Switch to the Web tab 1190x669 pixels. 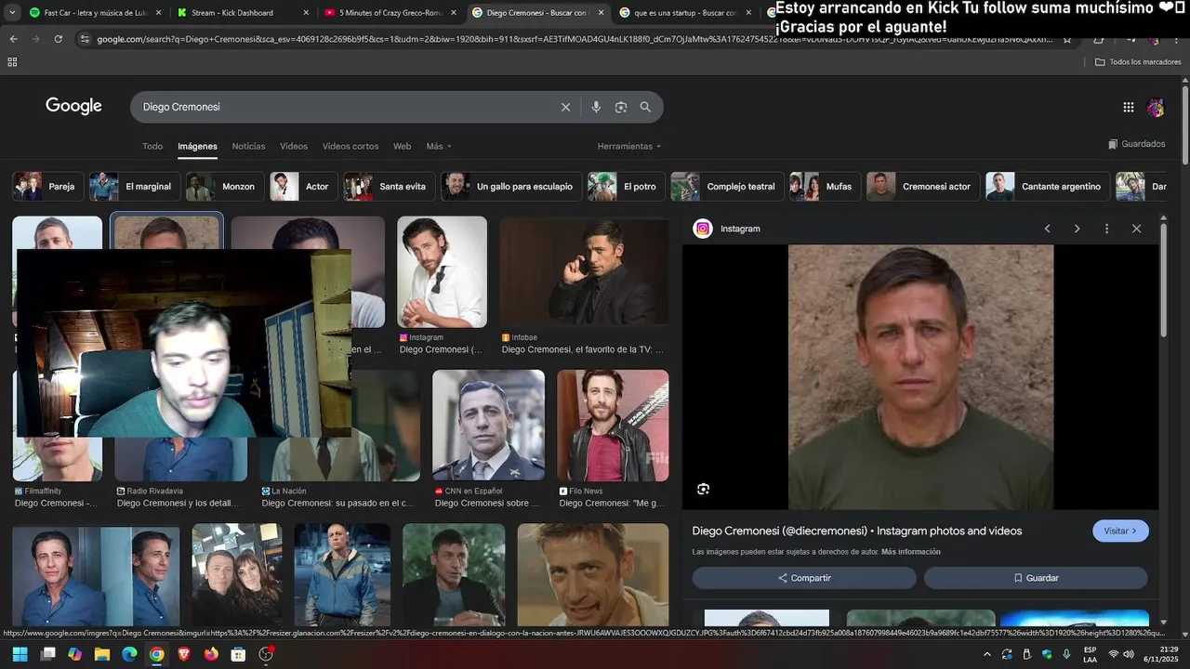click(402, 146)
